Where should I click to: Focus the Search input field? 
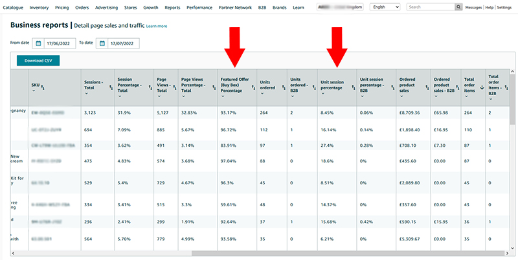[x=431, y=7]
